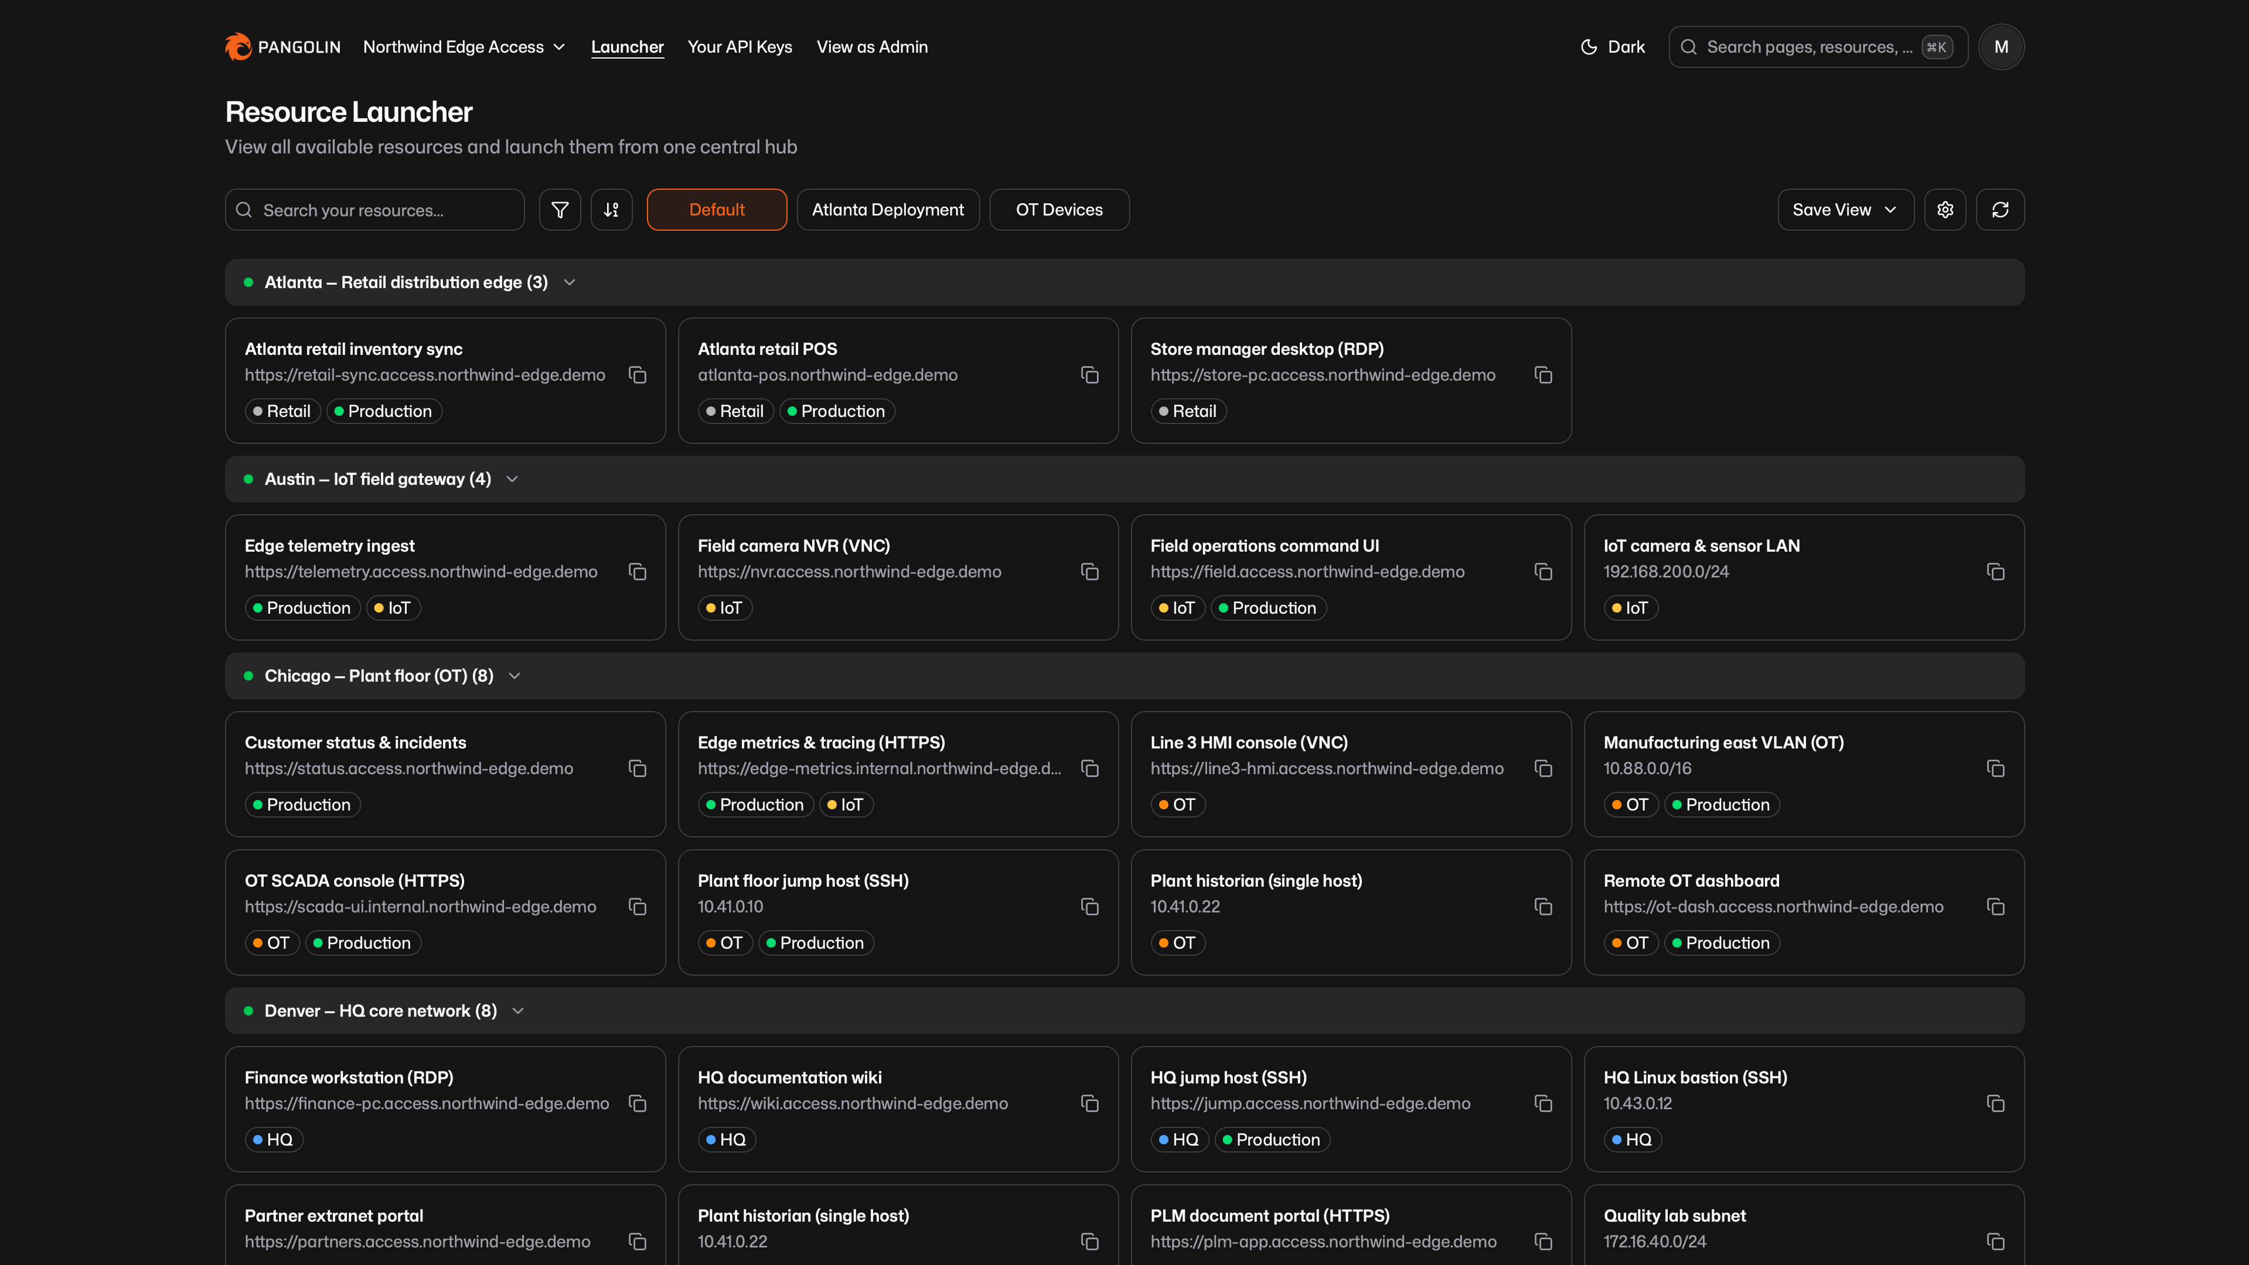Copy HQ Linux bastion IP address
2249x1265 pixels.
[1995, 1103]
